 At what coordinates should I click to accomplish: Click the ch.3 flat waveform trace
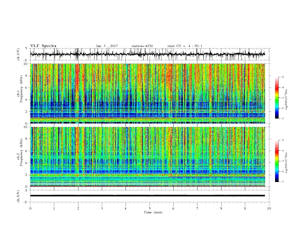pyautogui.click(x=147, y=196)
